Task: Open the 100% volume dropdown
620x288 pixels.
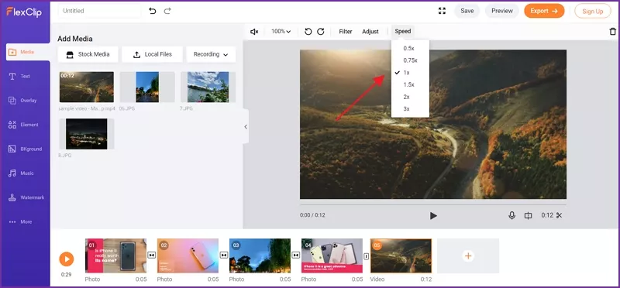Action: tap(281, 32)
